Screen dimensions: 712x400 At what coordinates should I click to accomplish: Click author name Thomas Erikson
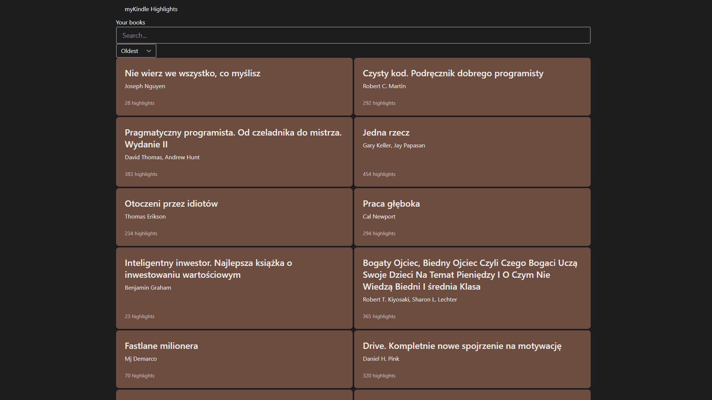click(145, 217)
